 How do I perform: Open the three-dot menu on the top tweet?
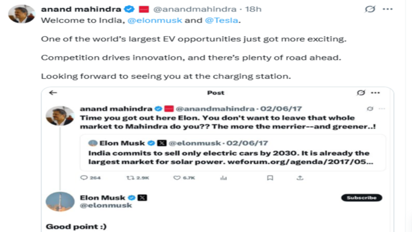tap(388, 9)
